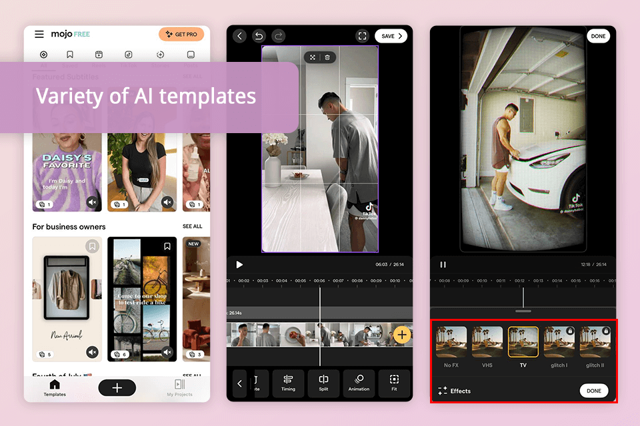Click the Effects sparkle icon
Viewport: 640px width, 426px height.
coord(443,391)
